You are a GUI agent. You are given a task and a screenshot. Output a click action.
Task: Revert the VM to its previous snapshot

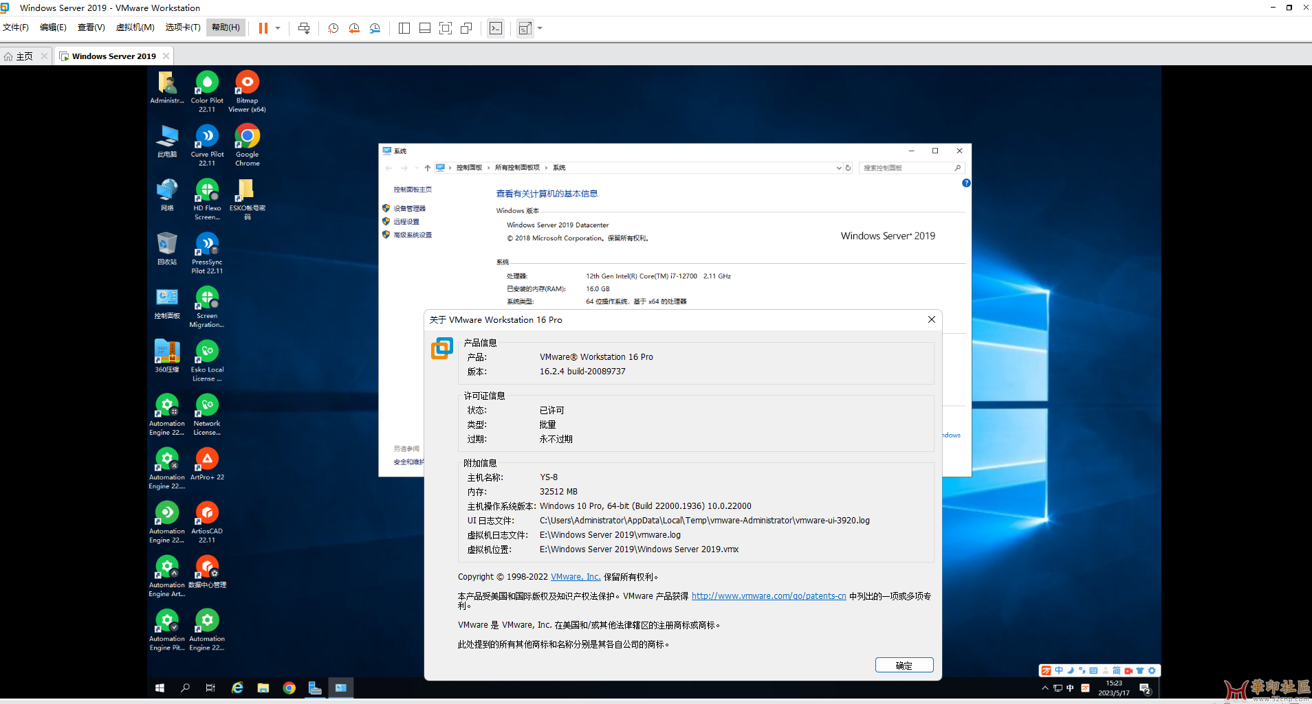(x=354, y=28)
